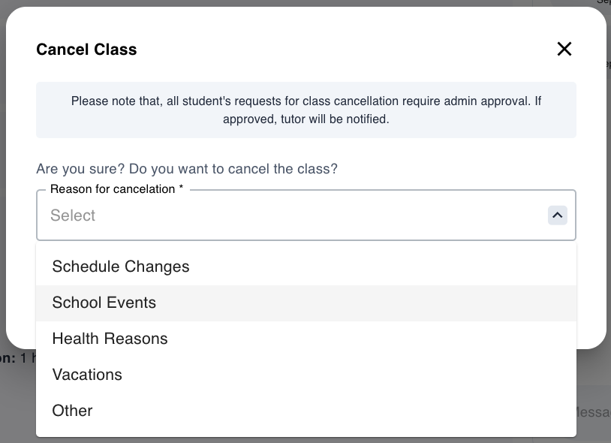
Task: Click the admin approval notice banner
Action: 305,110
